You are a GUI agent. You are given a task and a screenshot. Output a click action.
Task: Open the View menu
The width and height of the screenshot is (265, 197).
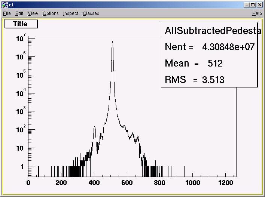(33, 13)
